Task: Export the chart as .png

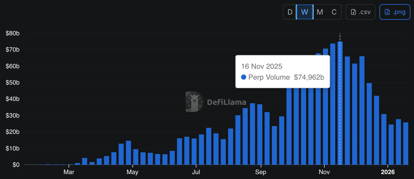Action: click(x=395, y=12)
